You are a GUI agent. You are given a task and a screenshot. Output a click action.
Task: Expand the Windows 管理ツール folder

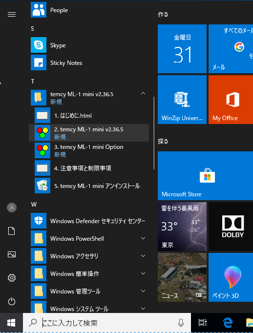[143, 291]
